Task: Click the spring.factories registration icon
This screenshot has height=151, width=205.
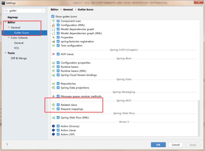Action: [53, 42]
